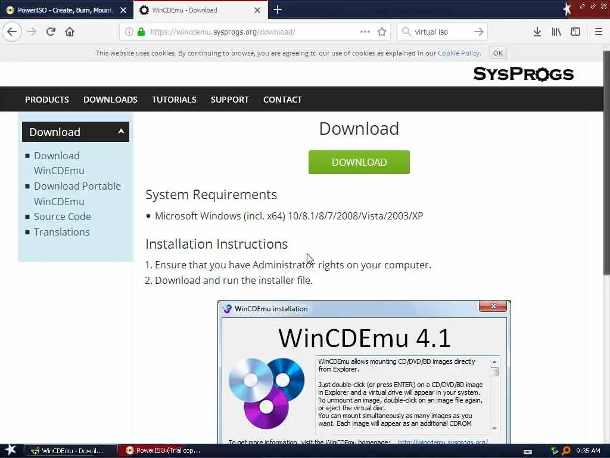610x458 pixels.
Task: Click the magnifier icon in search box
Action: (406, 32)
